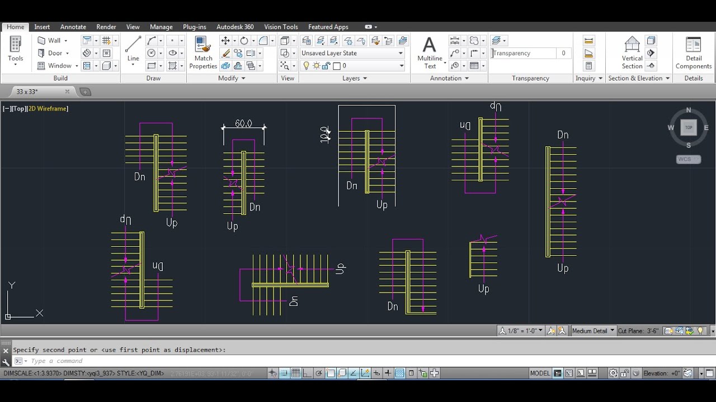Select the Door build tool
The image size is (716, 402).
click(53, 53)
